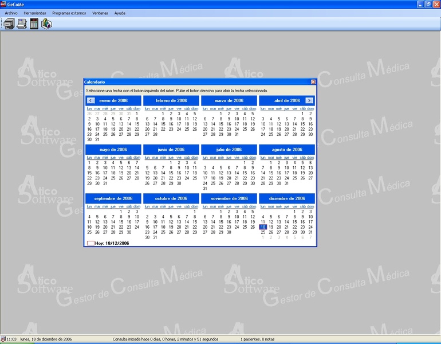
Task: Select day 30 in abril 2006
Action: click(310, 134)
